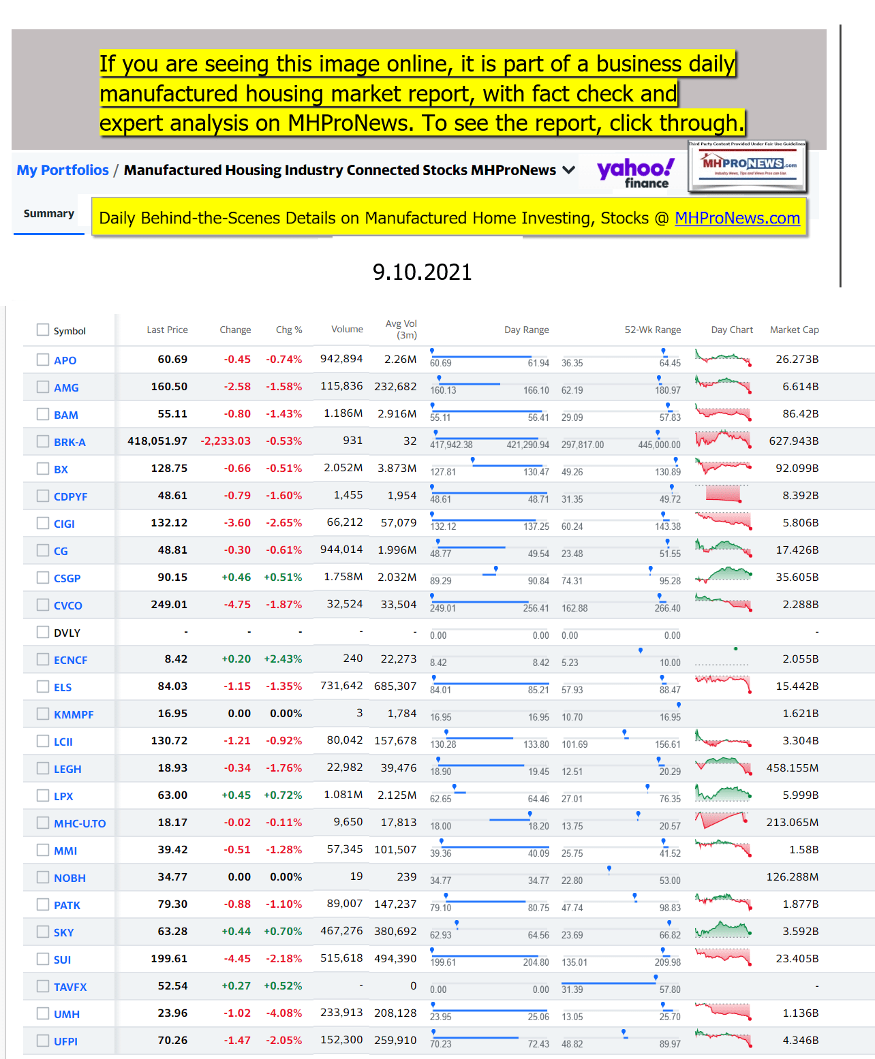Check the APO row checkbox
The height and width of the screenshot is (1059, 875).
43,360
